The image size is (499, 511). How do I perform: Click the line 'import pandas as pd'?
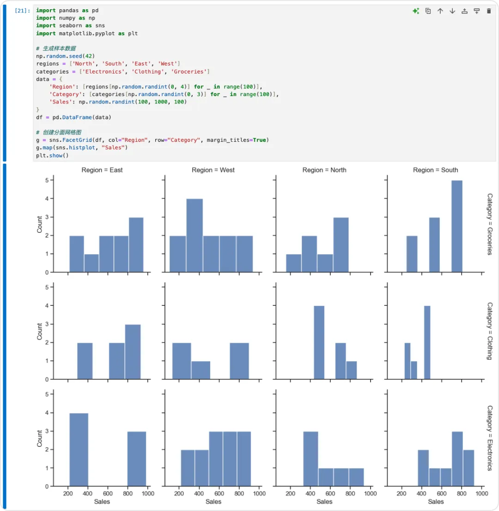click(67, 11)
